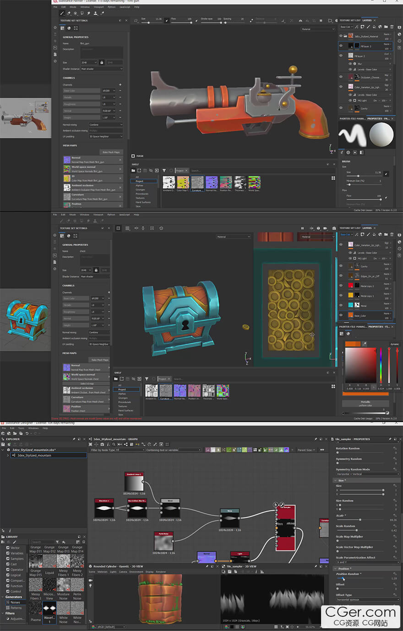Open the Tools menu in Substance Designer

pos(21,428)
